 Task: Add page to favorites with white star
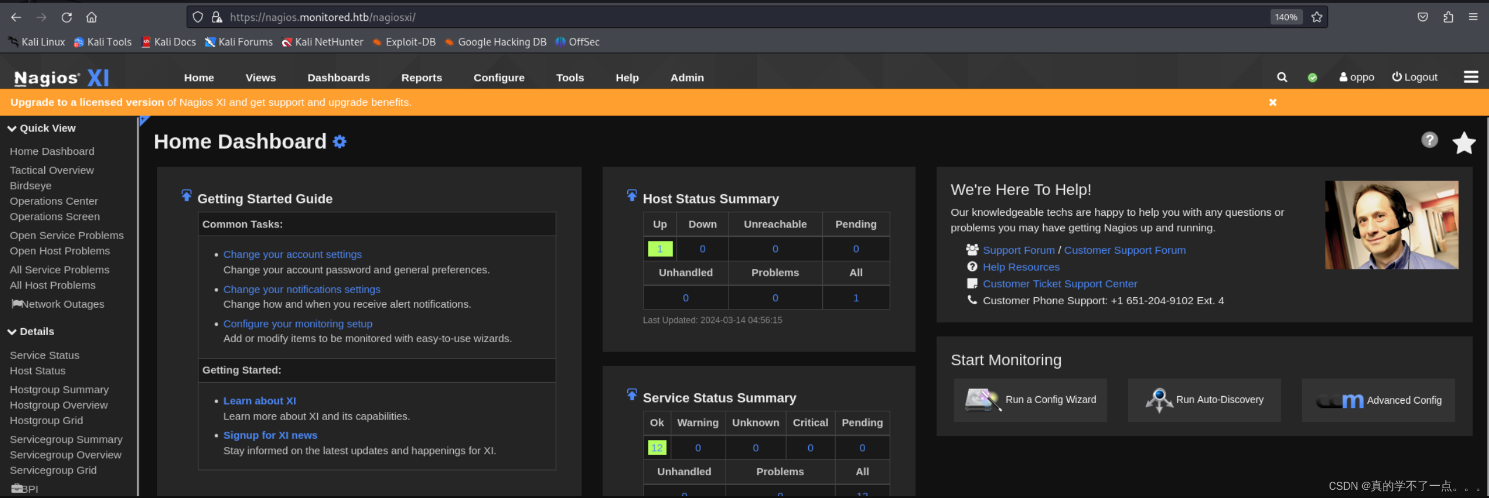[x=1463, y=143]
